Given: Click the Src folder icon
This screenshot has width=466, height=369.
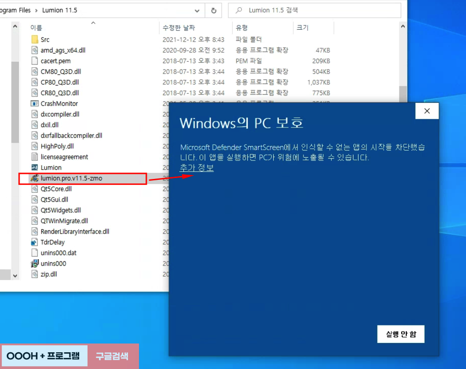Looking at the screenshot, I should [x=34, y=39].
